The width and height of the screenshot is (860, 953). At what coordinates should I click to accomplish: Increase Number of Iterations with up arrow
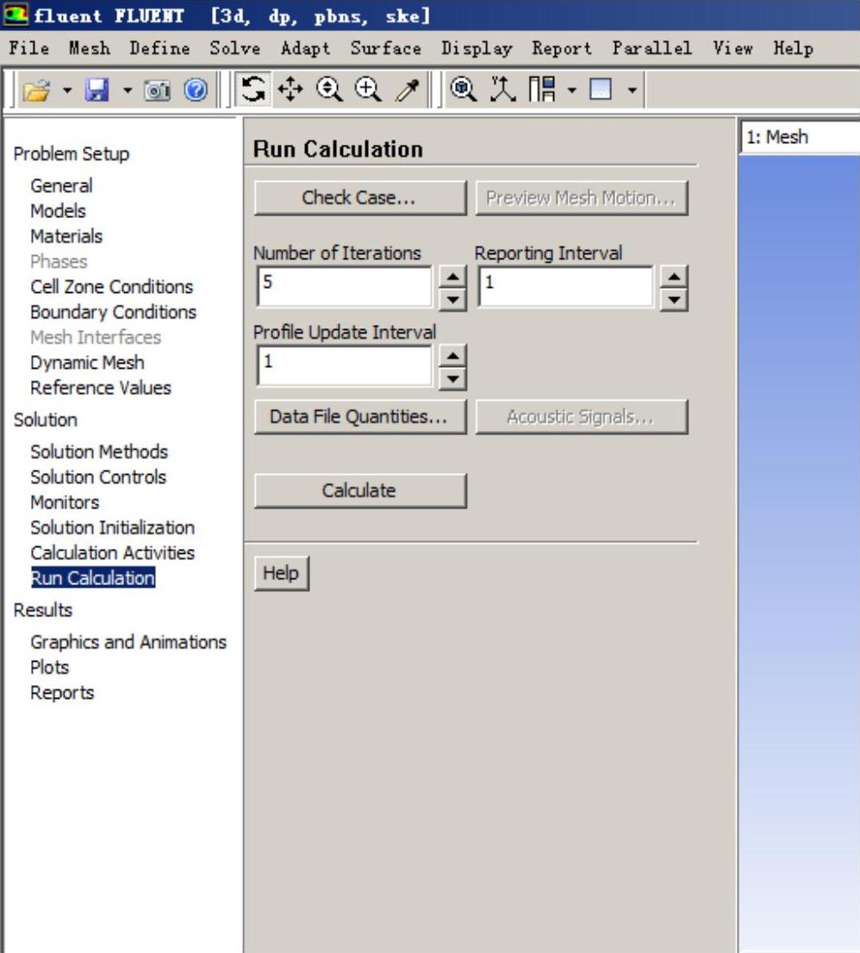point(452,277)
